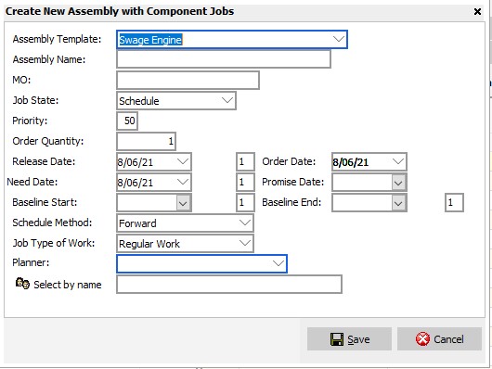Expand the Job State dropdown

tap(227, 101)
